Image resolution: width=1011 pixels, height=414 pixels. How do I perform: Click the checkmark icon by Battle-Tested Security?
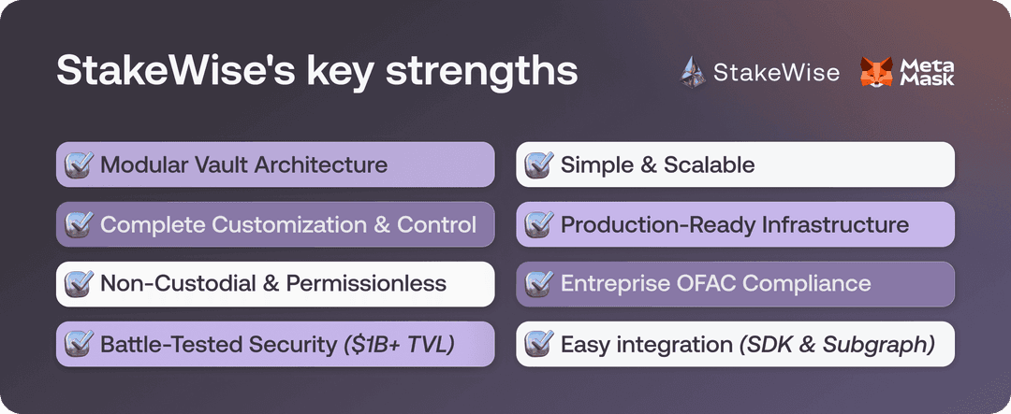click(79, 344)
